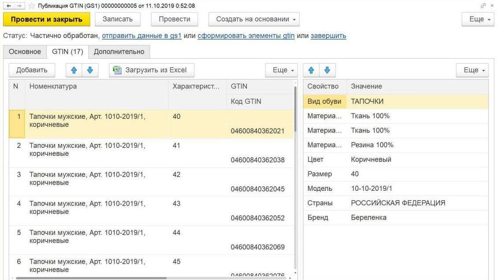Screen dimensions: 497x280
Task: Add document to favorites with star icon
Action: [31, 6]
